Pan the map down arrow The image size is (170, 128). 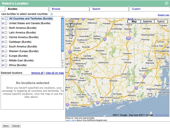[x=70, y=29]
